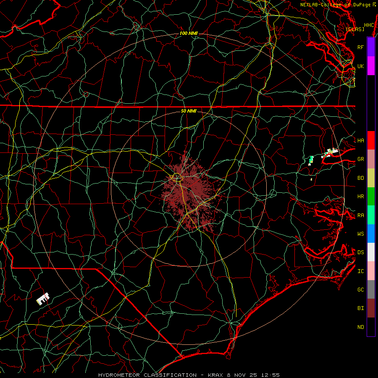Screen dimensions: 378x378
Task: Click the RA legend label
Action: 360,215
